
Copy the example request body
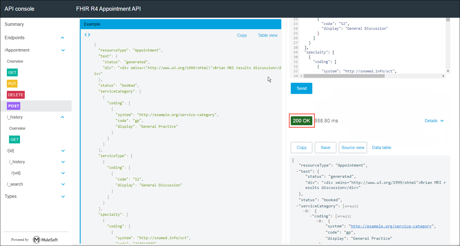(x=242, y=35)
